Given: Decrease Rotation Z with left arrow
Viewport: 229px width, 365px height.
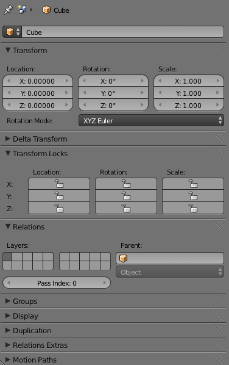Looking at the screenshot, I should 84,105.
